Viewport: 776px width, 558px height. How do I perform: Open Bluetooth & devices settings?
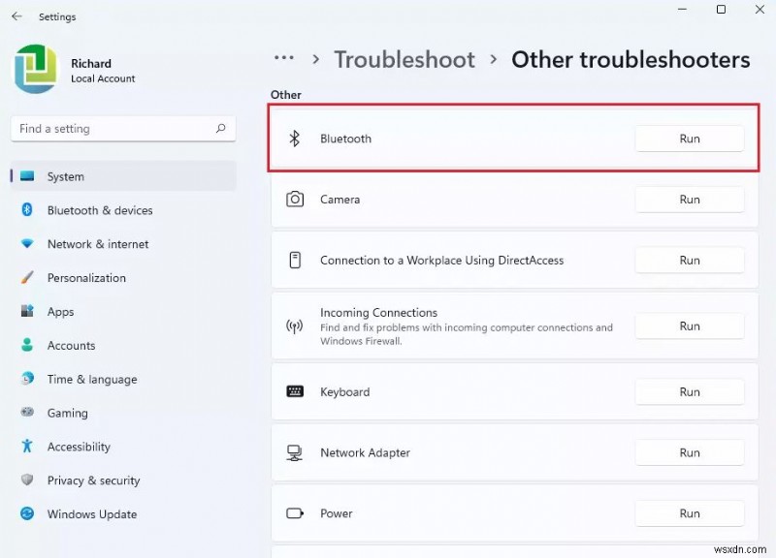[99, 210]
